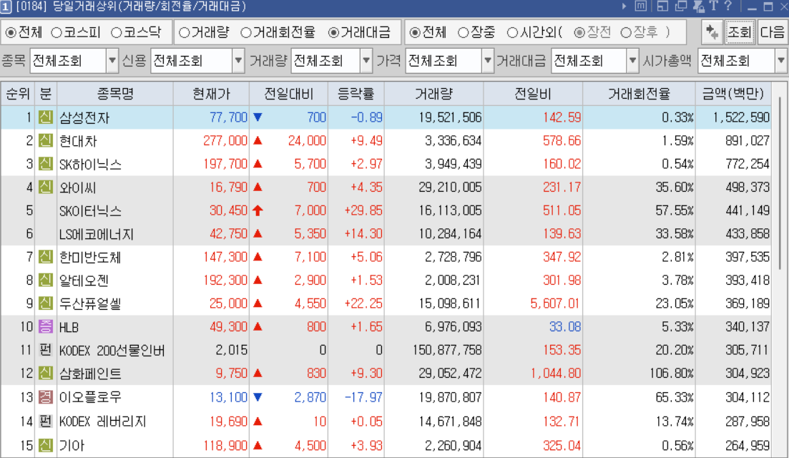789x458 pixels.
Task: Sort by the 거래회전율 column header
Action: tap(639, 94)
